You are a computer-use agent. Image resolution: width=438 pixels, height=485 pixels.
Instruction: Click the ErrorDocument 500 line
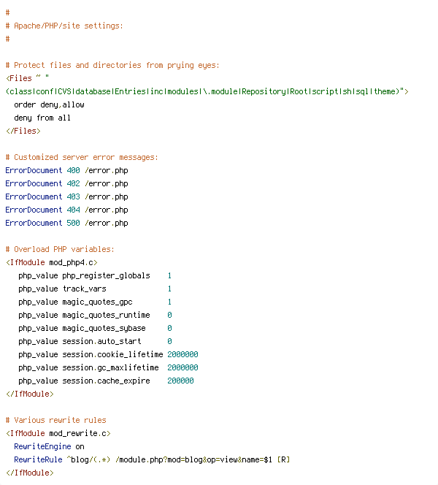66,223
